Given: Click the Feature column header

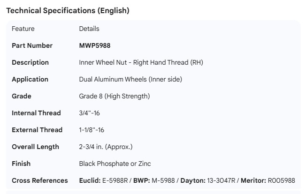Looking at the screenshot, I should [x=23, y=29].
